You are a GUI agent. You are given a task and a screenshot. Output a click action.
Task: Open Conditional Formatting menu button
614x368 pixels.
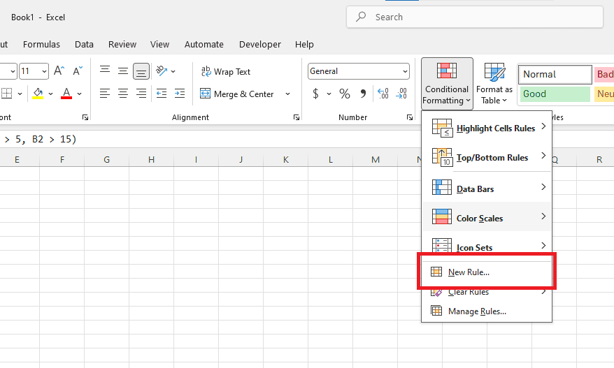[447, 84]
